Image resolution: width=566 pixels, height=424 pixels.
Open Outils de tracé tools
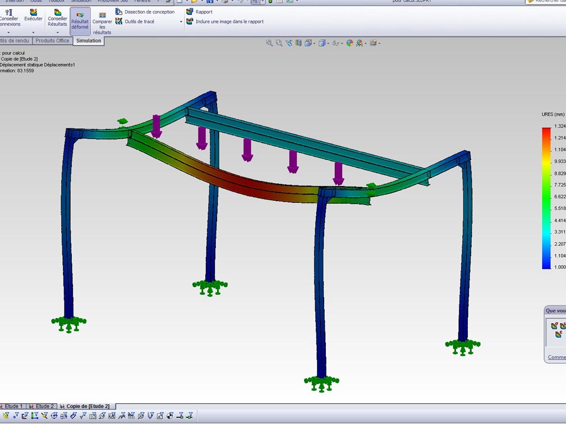pyautogui.click(x=135, y=22)
